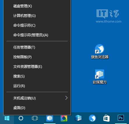Open 任务管理器(T)
129x124 pixels.
[x=37, y=47]
